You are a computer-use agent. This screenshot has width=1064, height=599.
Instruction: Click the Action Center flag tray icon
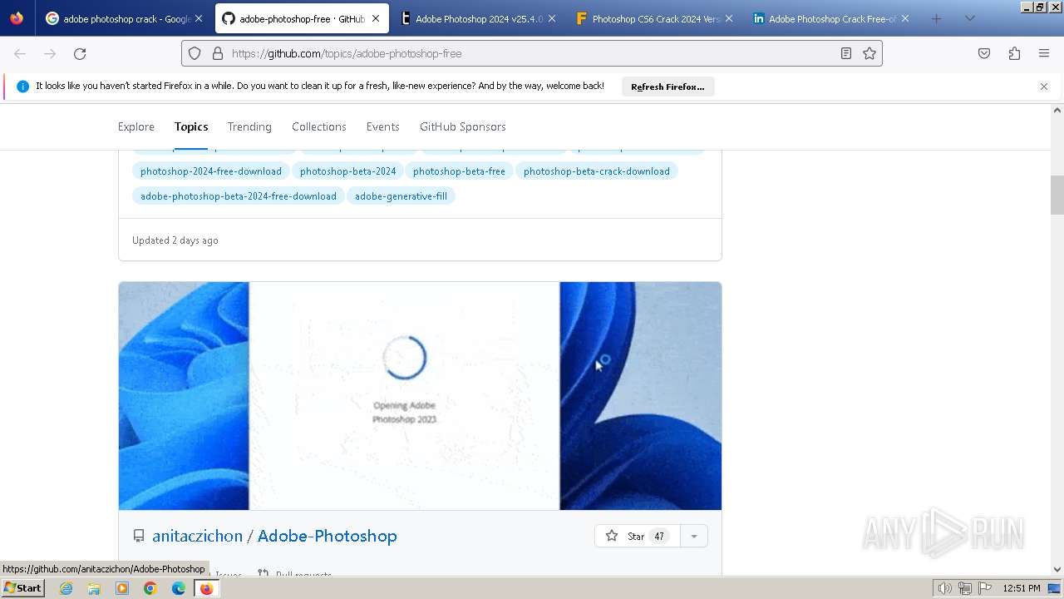tap(986, 588)
